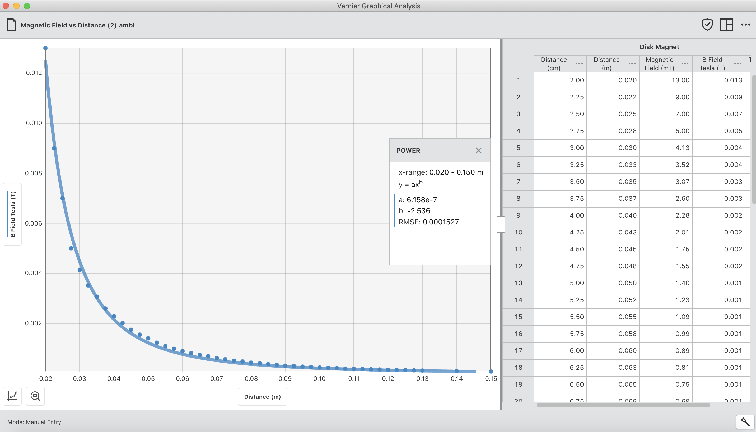This screenshot has width=756, height=432.
Task: Click the zoom to fit magnifier icon
Action: tap(35, 396)
